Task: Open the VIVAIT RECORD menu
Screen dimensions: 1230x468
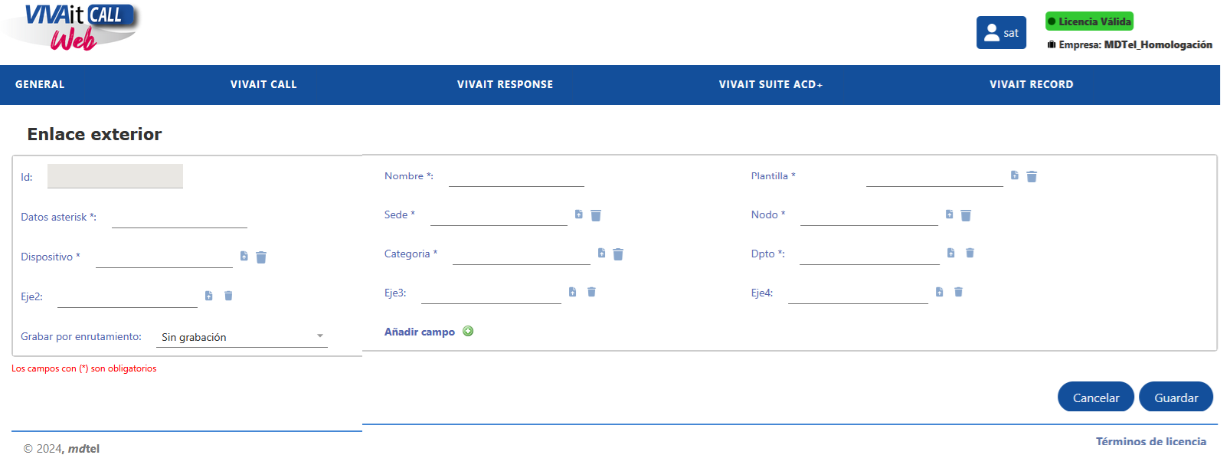Action: point(1031,85)
